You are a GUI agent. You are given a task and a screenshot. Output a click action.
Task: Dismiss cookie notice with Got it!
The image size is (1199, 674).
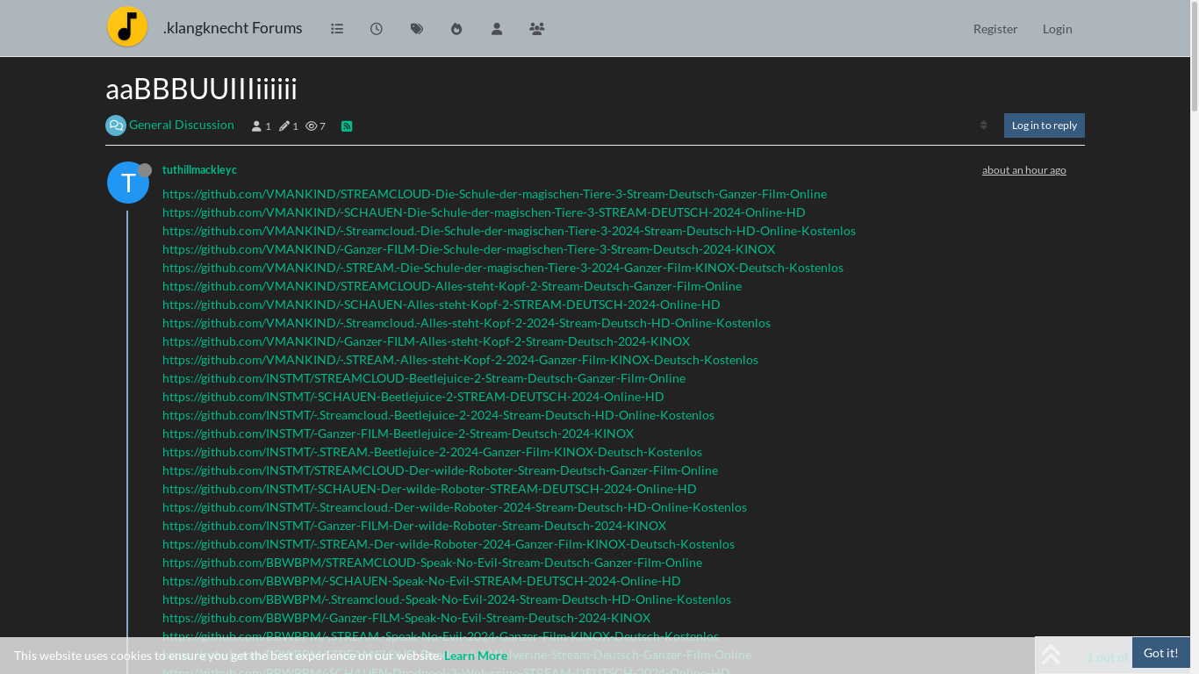coord(1161,653)
